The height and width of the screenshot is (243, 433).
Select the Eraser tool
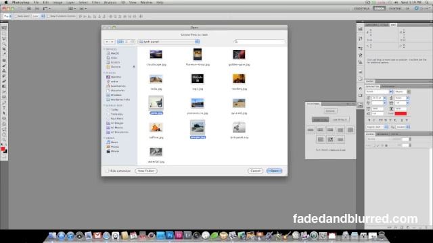click(4, 81)
